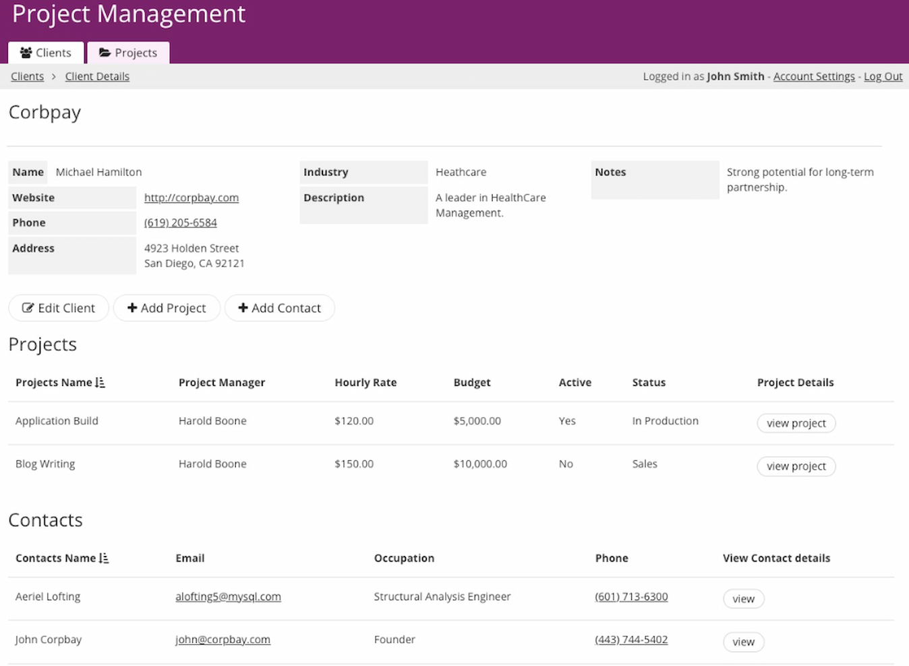Viewport: 909px width, 666px height.
Task: Click the sort icon beside Projects Name
Action: point(100,383)
